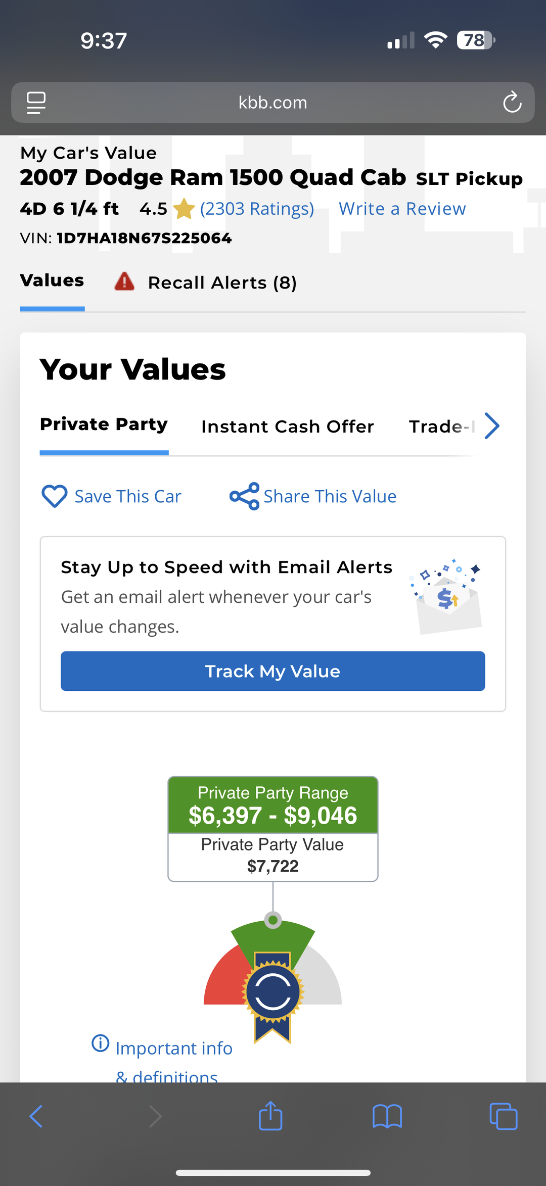
Task: Tap the heart icon to save car
Action: (54, 496)
